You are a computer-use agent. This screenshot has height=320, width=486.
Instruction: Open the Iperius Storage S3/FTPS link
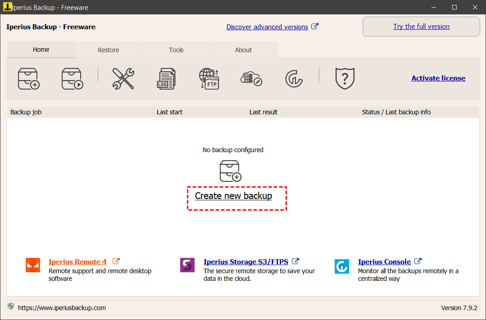click(x=246, y=262)
